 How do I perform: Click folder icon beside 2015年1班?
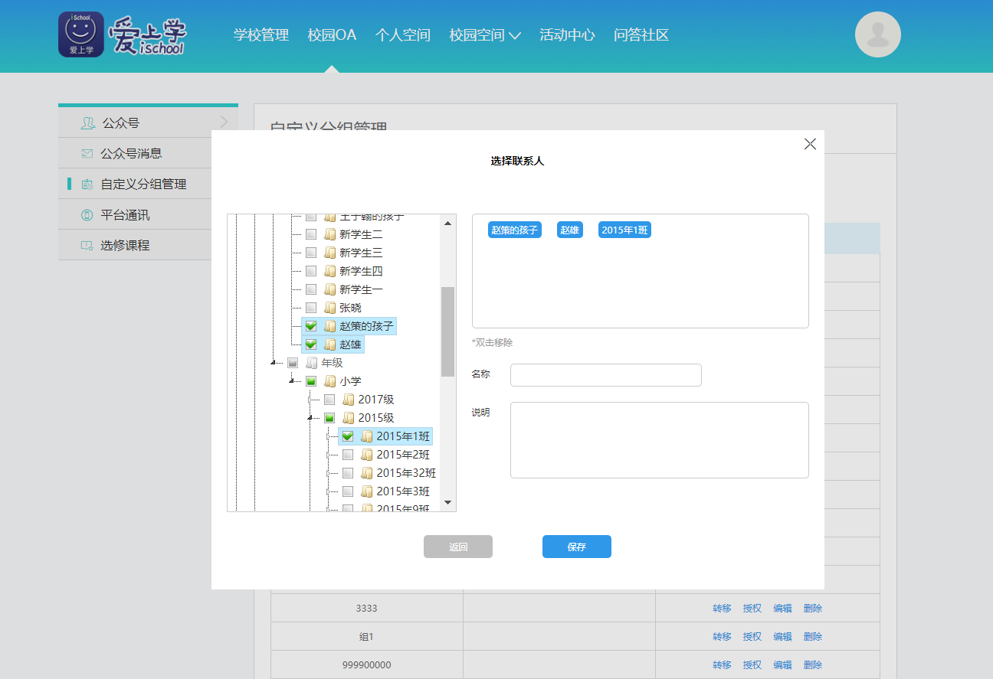click(x=367, y=436)
